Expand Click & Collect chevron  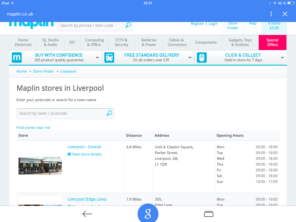(282, 58)
